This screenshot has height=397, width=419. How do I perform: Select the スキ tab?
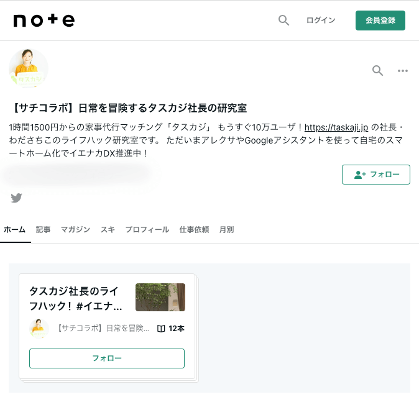point(108,229)
